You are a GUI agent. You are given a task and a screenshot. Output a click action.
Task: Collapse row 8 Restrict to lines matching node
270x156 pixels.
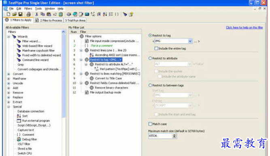(81, 74)
